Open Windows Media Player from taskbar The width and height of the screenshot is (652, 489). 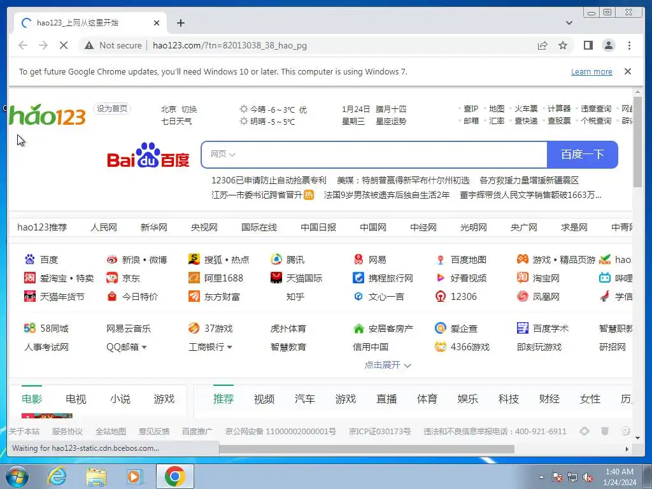click(x=134, y=476)
